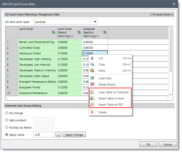Choose Cut from the context menu
Screen dimensions: 182x153
pos(110,58)
